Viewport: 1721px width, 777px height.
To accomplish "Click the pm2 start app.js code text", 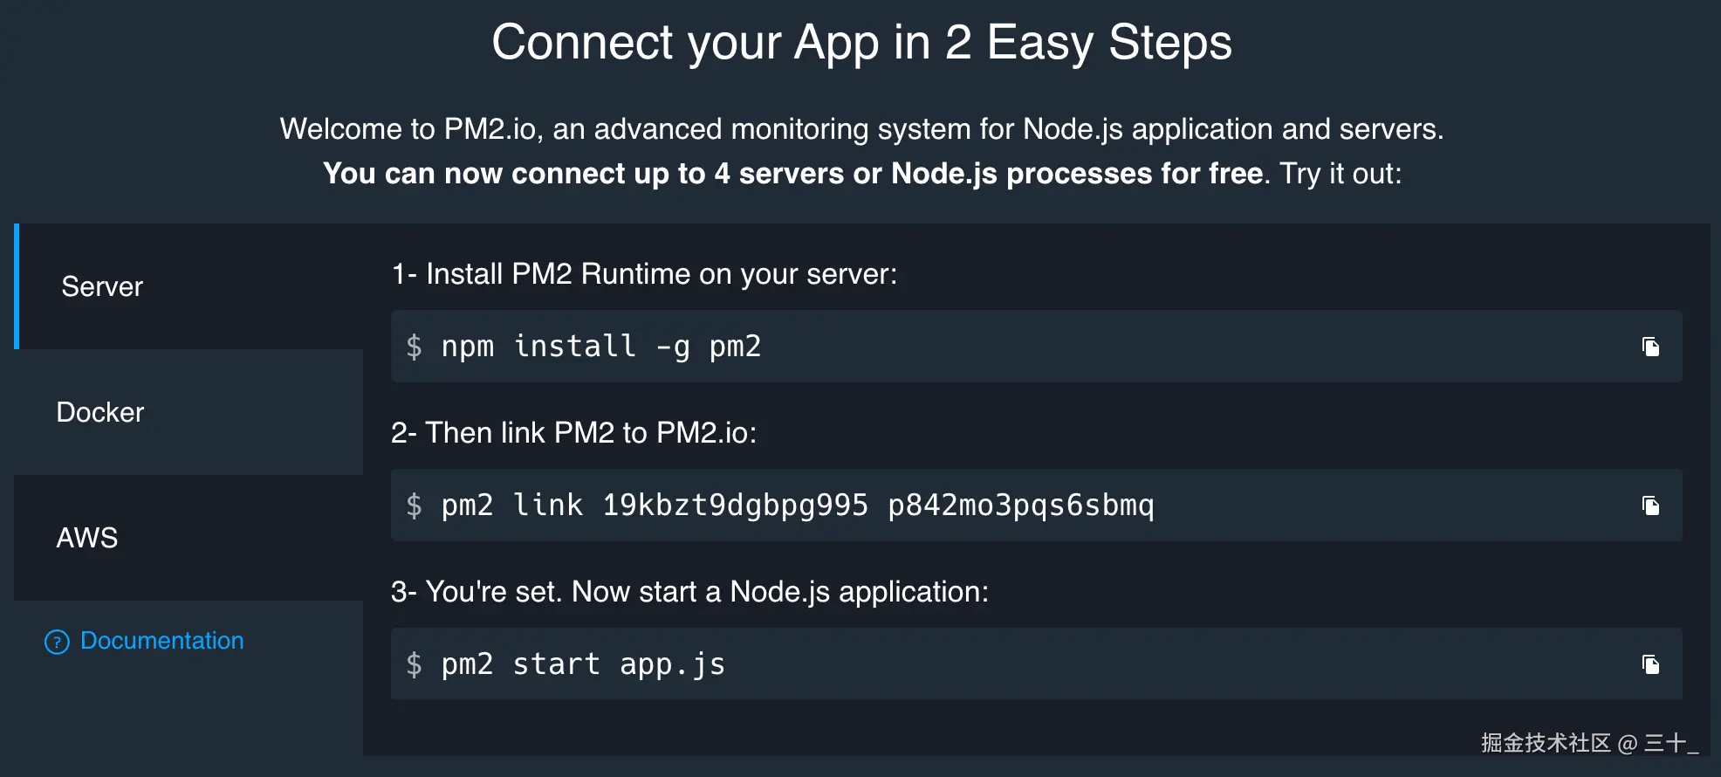I will pos(583,664).
